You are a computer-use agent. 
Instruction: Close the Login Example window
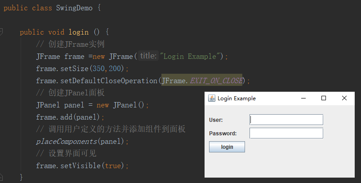coord(344,98)
